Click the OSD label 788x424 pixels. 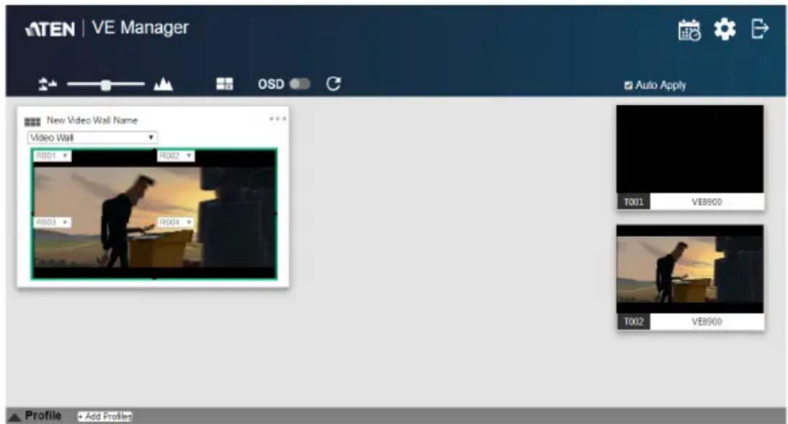pyautogui.click(x=271, y=84)
